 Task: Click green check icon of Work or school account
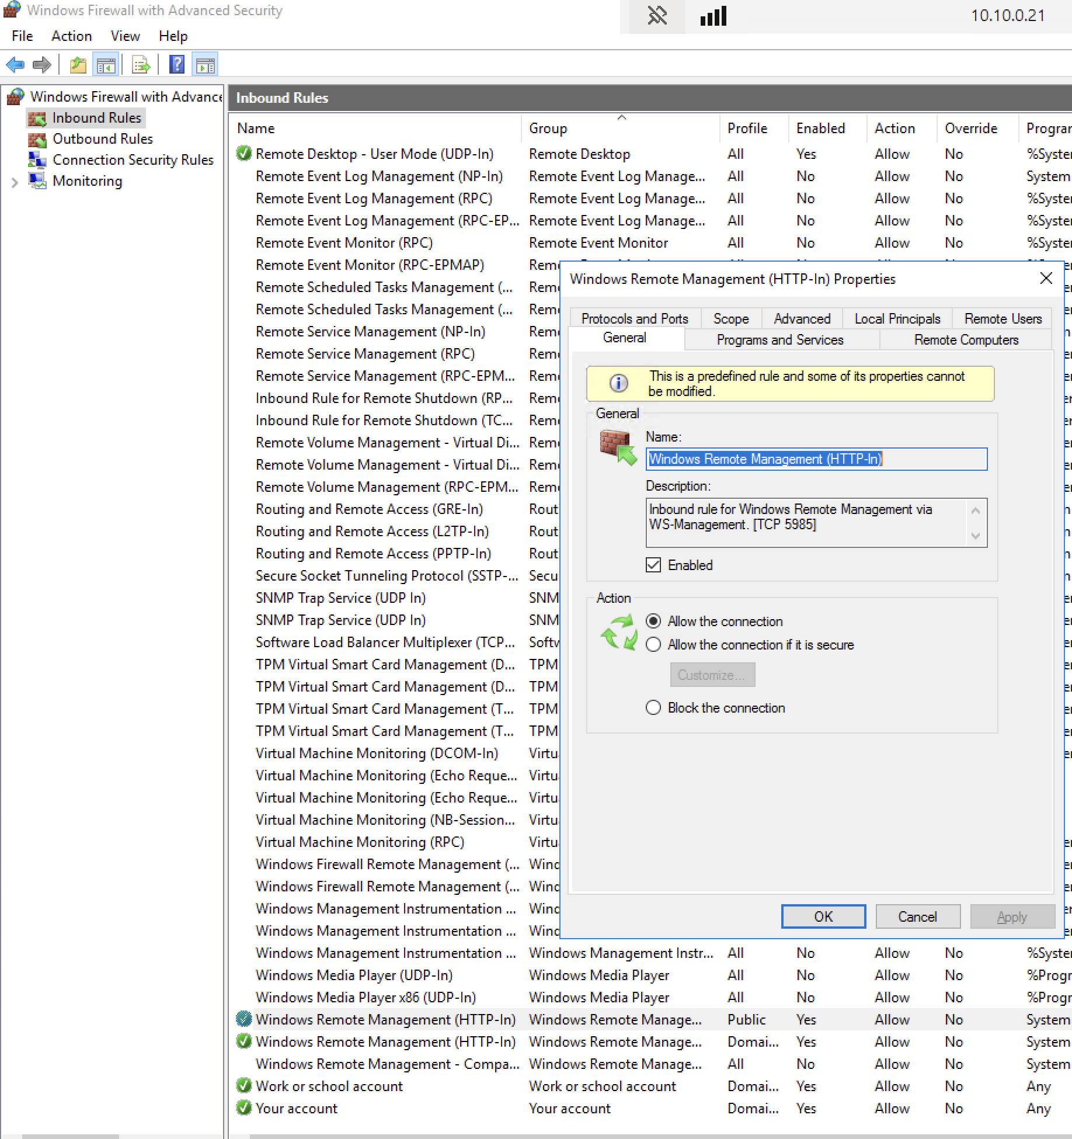coord(243,1086)
